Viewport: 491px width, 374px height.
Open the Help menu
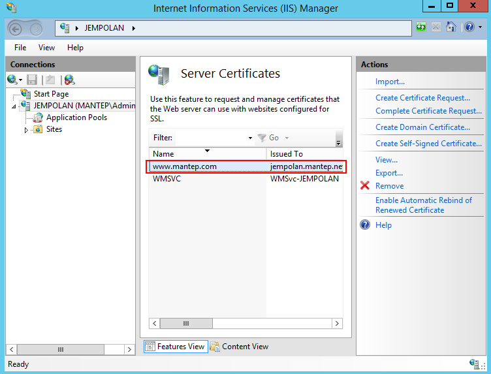coord(75,48)
